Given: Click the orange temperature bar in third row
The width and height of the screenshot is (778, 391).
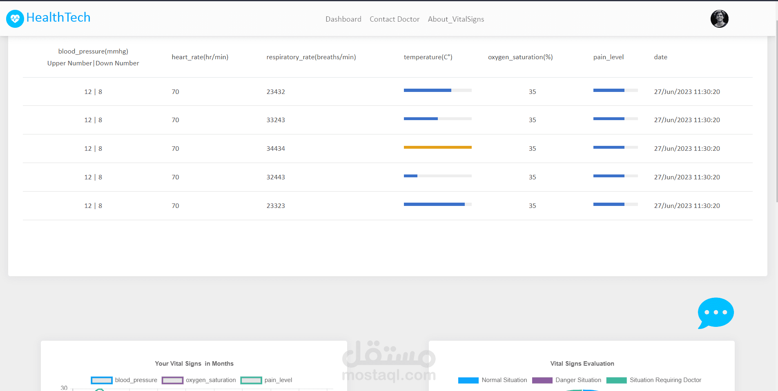Looking at the screenshot, I should [x=437, y=147].
